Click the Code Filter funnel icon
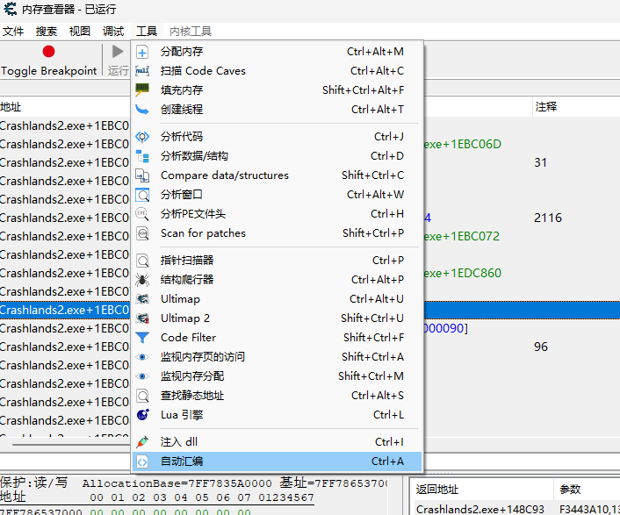The image size is (620, 515). point(142,338)
